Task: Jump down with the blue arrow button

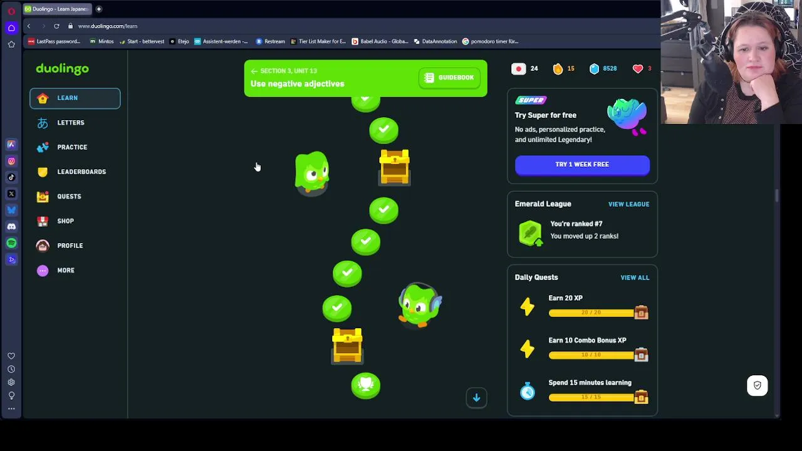Action: click(x=476, y=398)
